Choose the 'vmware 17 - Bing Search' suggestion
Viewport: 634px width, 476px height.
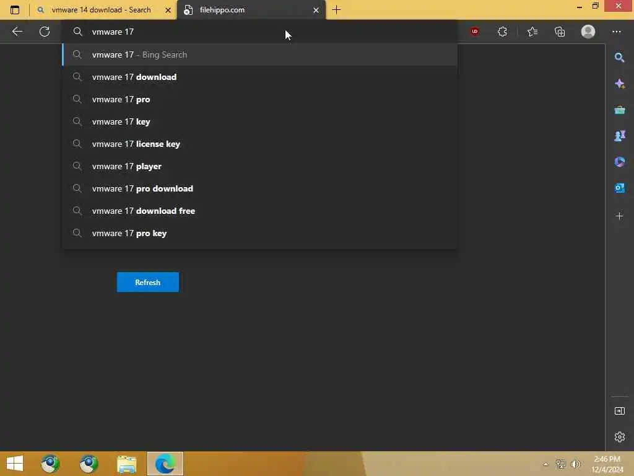259,55
